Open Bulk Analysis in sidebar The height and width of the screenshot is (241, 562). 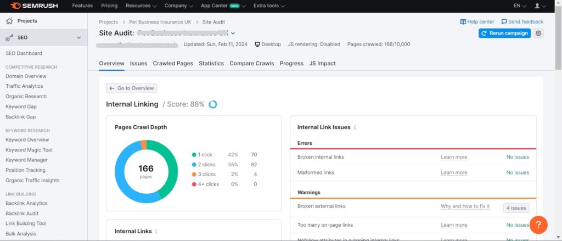point(21,234)
